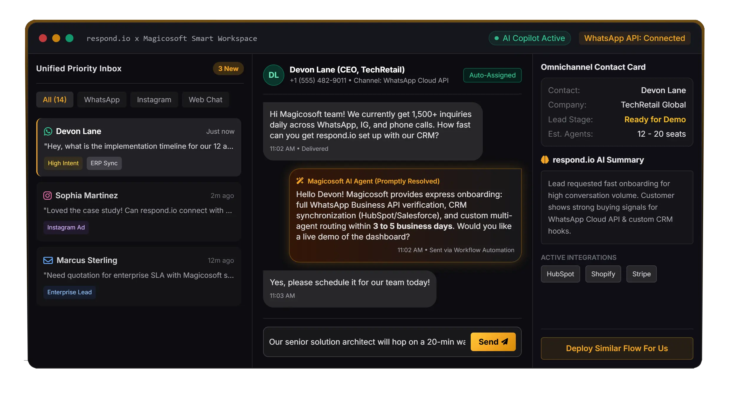Switch to the WhatsApp filter tab
This screenshot has height=395, width=732.
click(x=102, y=100)
